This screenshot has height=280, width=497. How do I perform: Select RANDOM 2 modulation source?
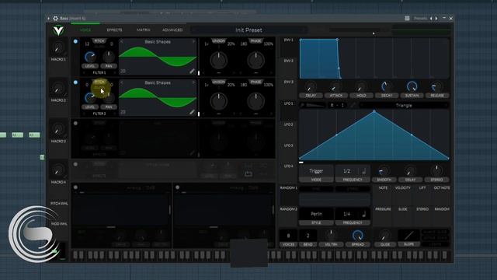tap(288, 209)
